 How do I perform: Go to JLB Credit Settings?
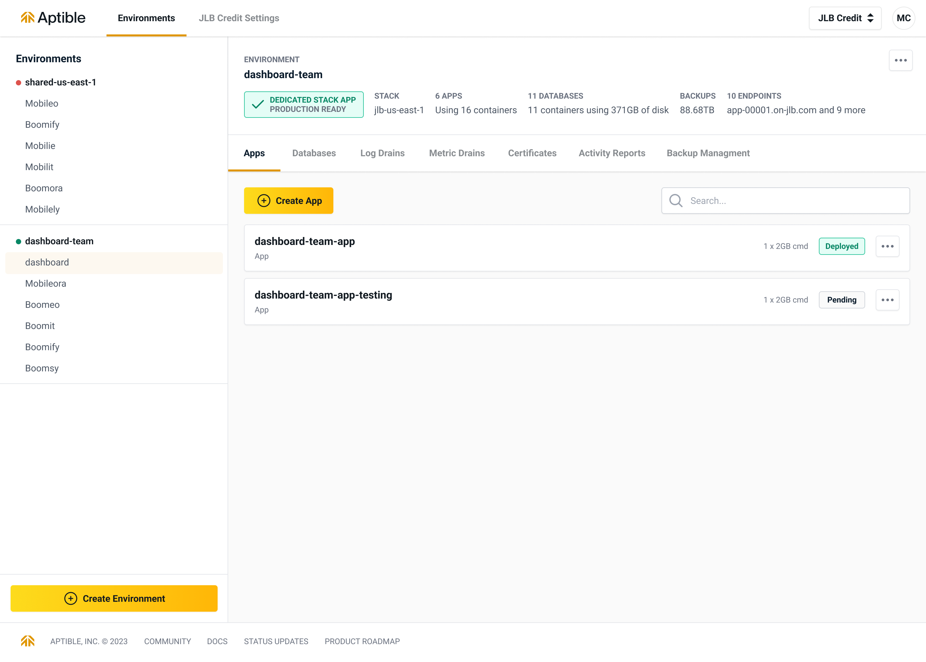[x=239, y=18]
